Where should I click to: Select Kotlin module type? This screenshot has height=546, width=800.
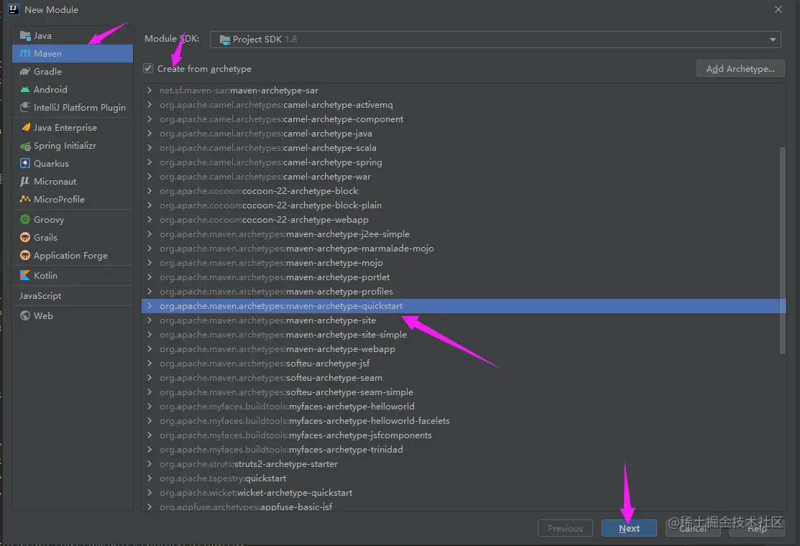[x=73, y=275]
